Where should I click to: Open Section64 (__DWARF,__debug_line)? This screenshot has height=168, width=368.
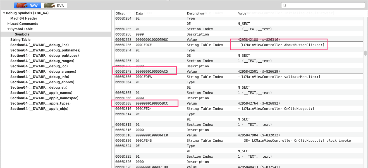pos(39,45)
